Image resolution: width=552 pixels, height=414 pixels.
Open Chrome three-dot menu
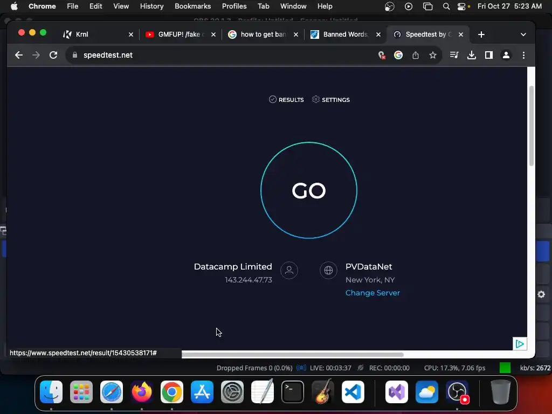[523, 55]
